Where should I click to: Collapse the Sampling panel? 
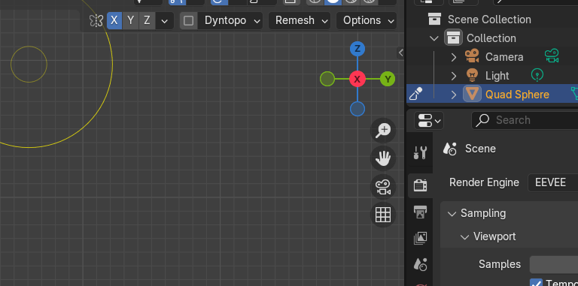(452, 214)
